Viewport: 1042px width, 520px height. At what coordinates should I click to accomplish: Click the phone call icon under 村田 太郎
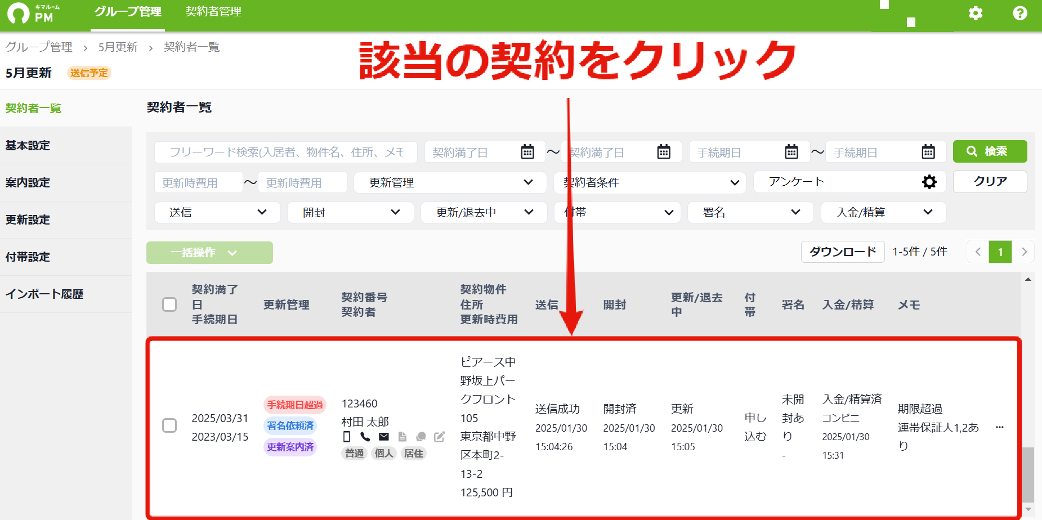pyautogui.click(x=365, y=437)
